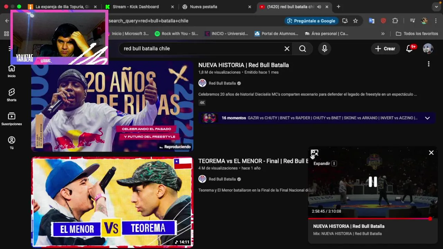Open the apps grid icon in bookmarks bar
The image size is (443, 249).
point(6,34)
